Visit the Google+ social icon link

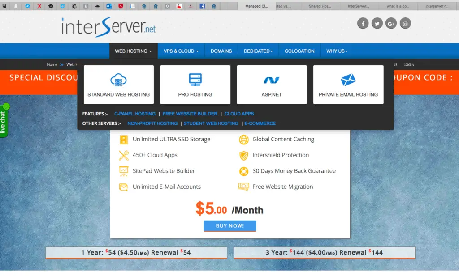click(391, 23)
